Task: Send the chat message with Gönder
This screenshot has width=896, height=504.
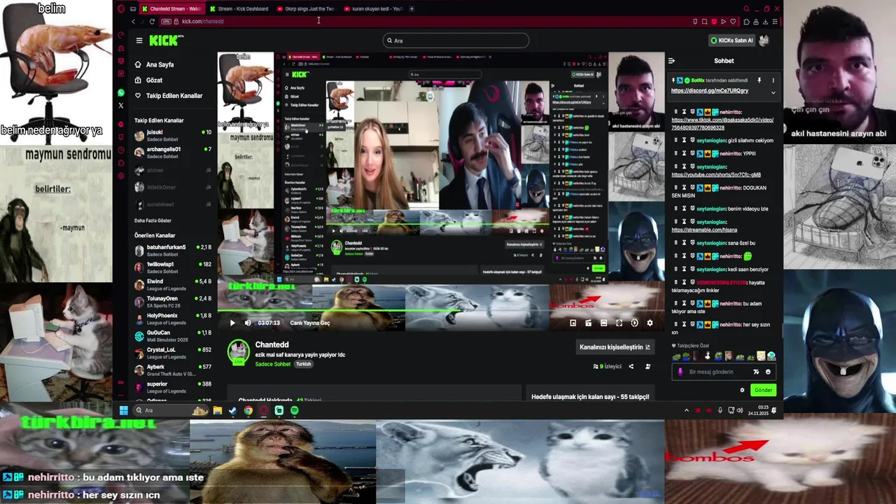Action: point(763,390)
